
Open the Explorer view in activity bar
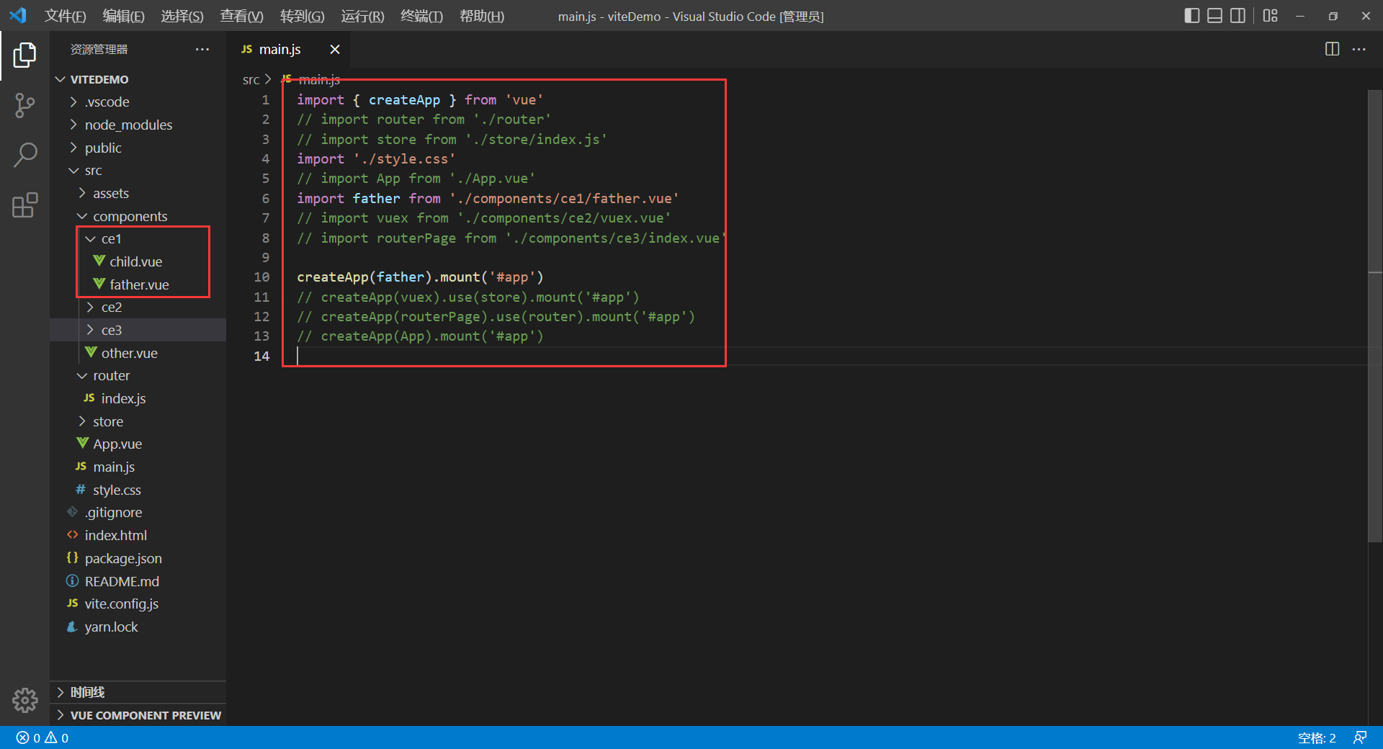[x=24, y=55]
